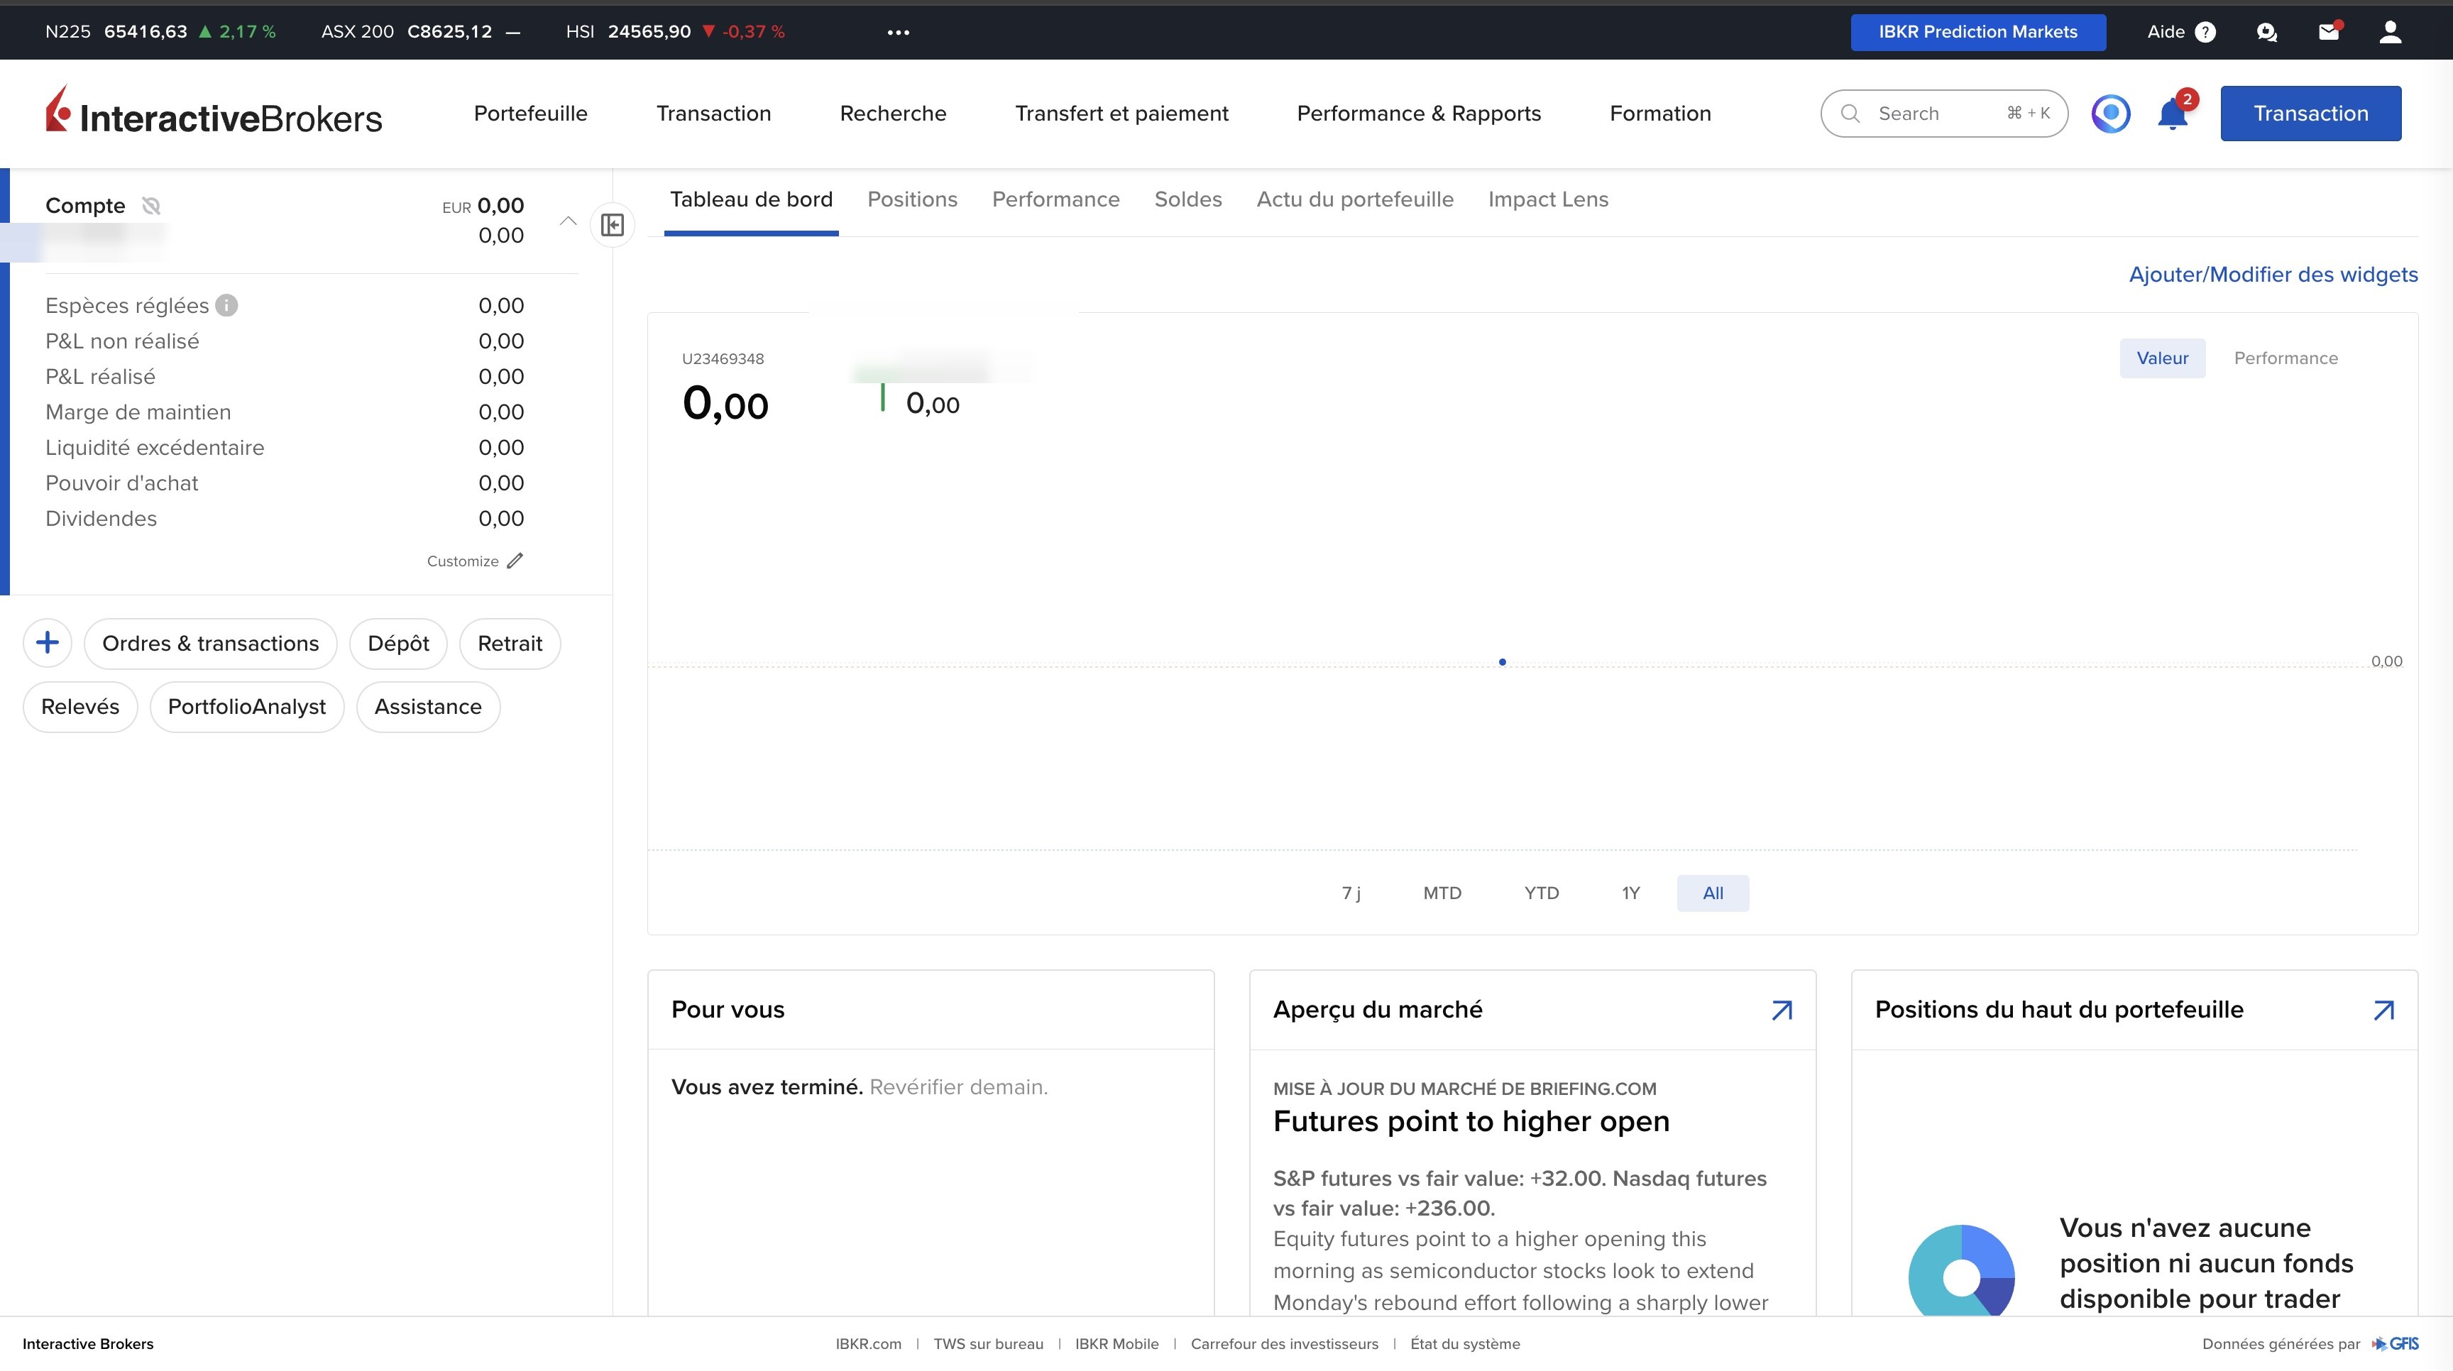The image size is (2453, 1371).
Task: Open TWS sur bureau footer link
Action: pyautogui.click(x=989, y=1343)
